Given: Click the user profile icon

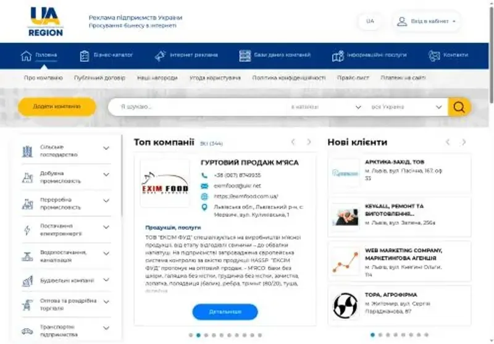Looking at the screenshot, I should pyautogui.click(x=402, y=22).
